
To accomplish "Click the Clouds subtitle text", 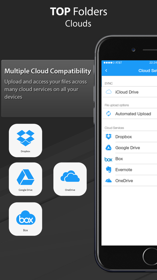I will [x=78, y=24].
